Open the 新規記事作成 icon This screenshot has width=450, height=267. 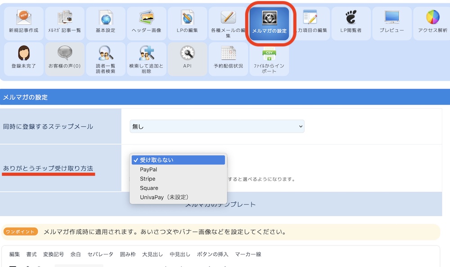point(23,18)
